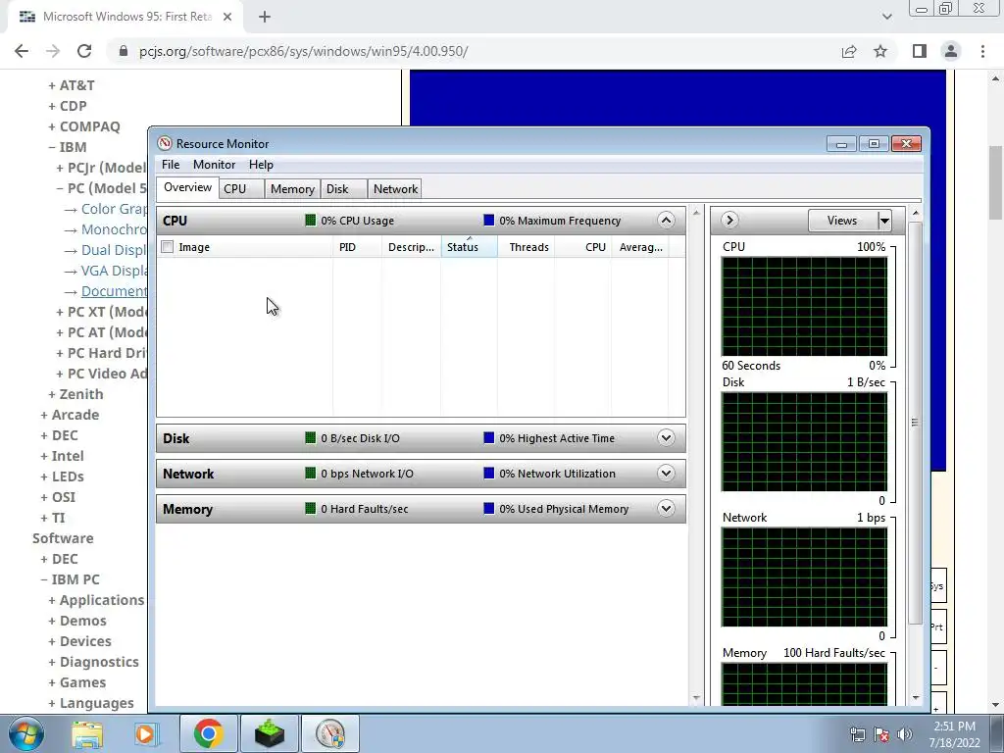The image size is (1004, 753).
Task: Open the Documentation link in sidebar
Action: pyautogui.click(x=114, y=291)
